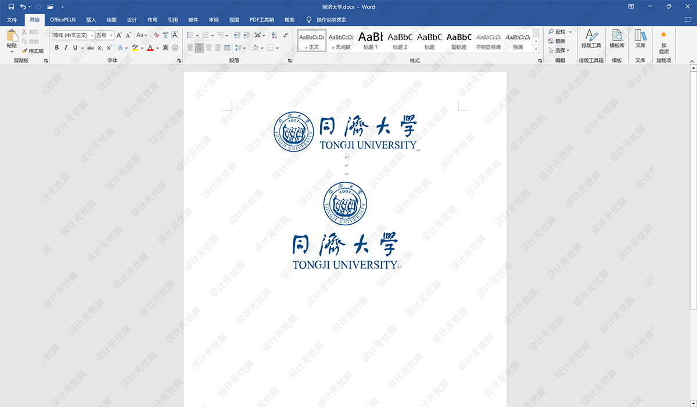Viewport: 697px width, 407px height.
Task: Open the bullet list dropdown arrow
Action: tap(197, 35)
